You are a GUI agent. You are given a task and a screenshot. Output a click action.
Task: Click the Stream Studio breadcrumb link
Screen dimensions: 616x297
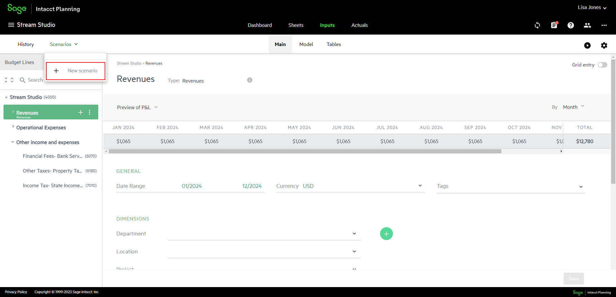[x=129, y=63]
